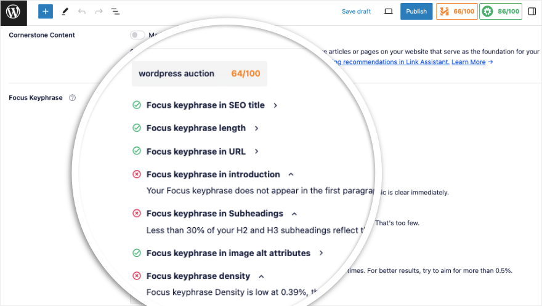Expand Focus keyphrase in SEO title
542x306 pixels.
click(x=275, y=105)
